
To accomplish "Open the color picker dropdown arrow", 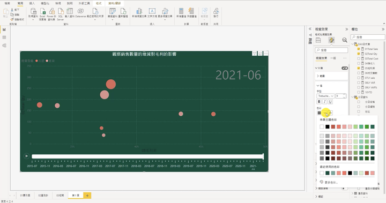I will 325,113.
